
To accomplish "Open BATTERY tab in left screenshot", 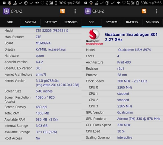I will 51,22.
